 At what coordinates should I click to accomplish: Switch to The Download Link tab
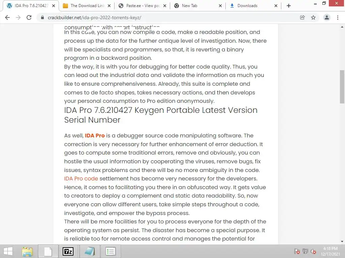(86, 6)
